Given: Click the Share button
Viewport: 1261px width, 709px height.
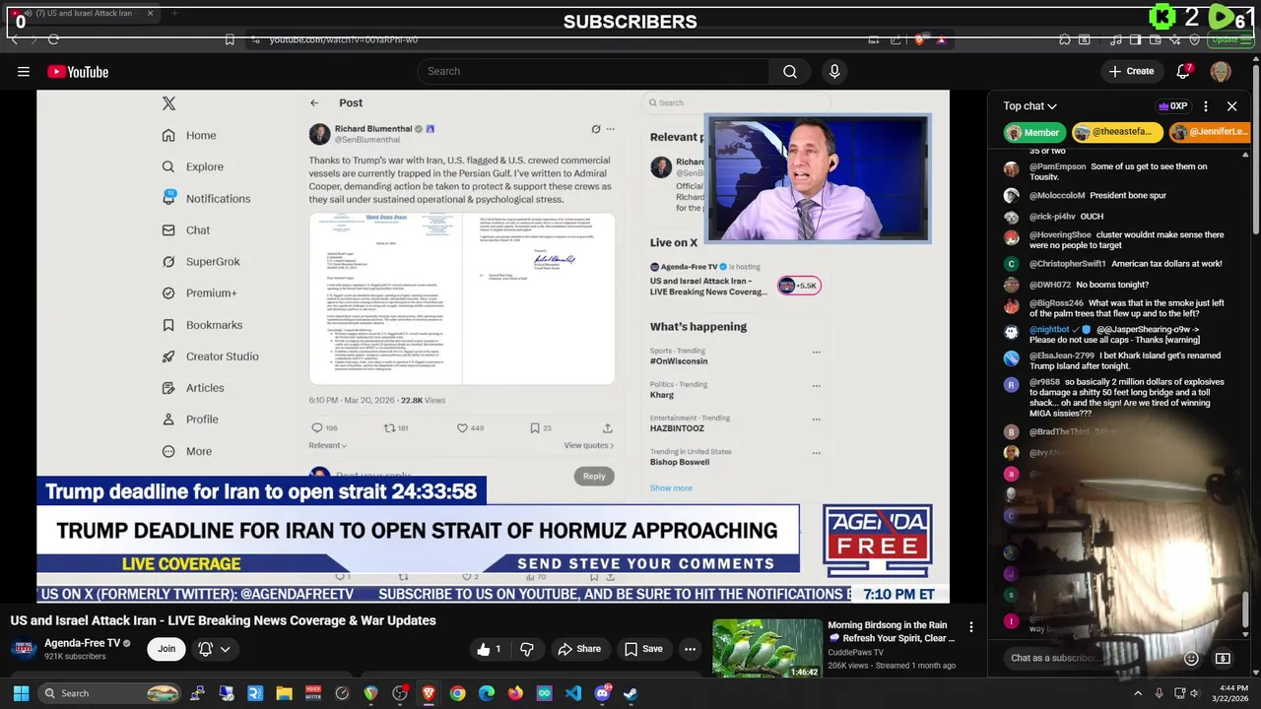Looking at the screenshot, I should [x=578, y=649].
